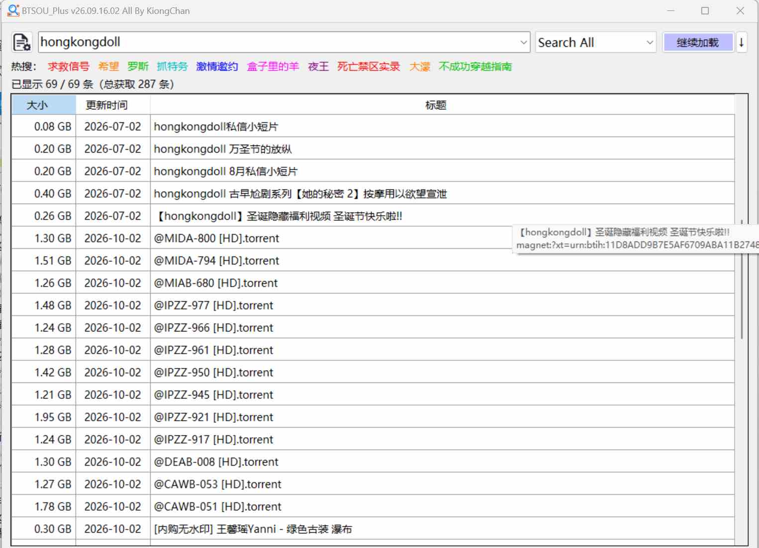Select the row @IPZZ-917 [HD].torrent
The width and height of the screenshot is (759, 548).
tap(373, 440)
